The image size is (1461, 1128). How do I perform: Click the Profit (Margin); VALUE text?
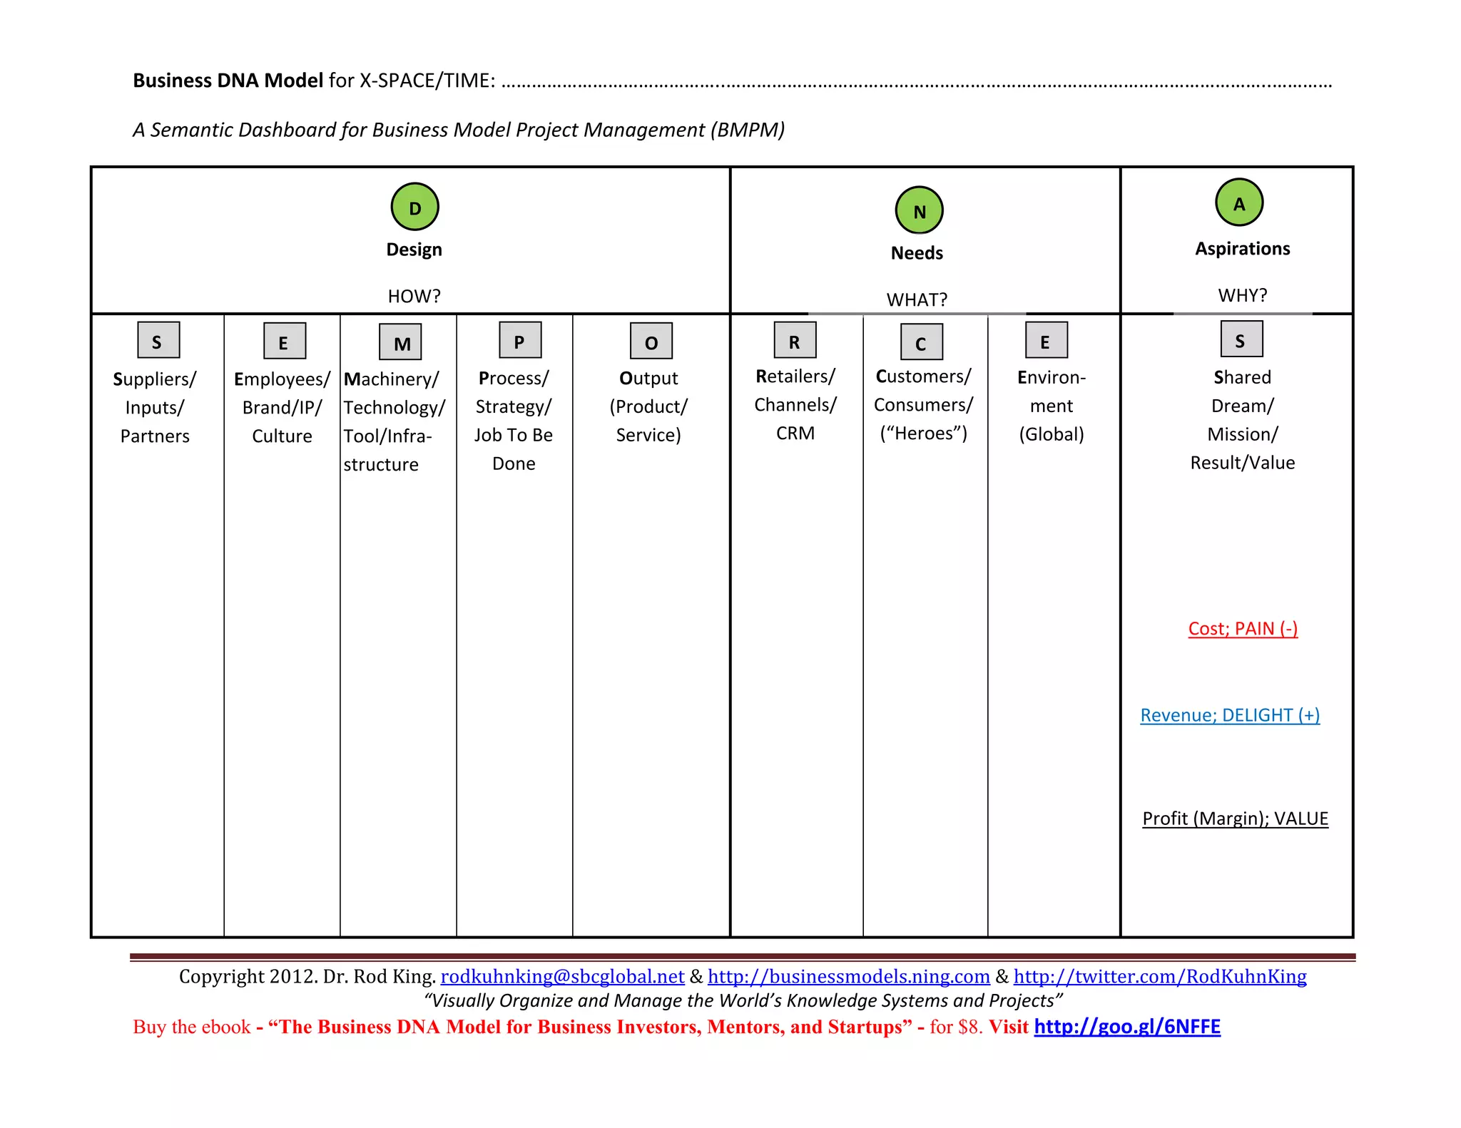[1235, 819]
